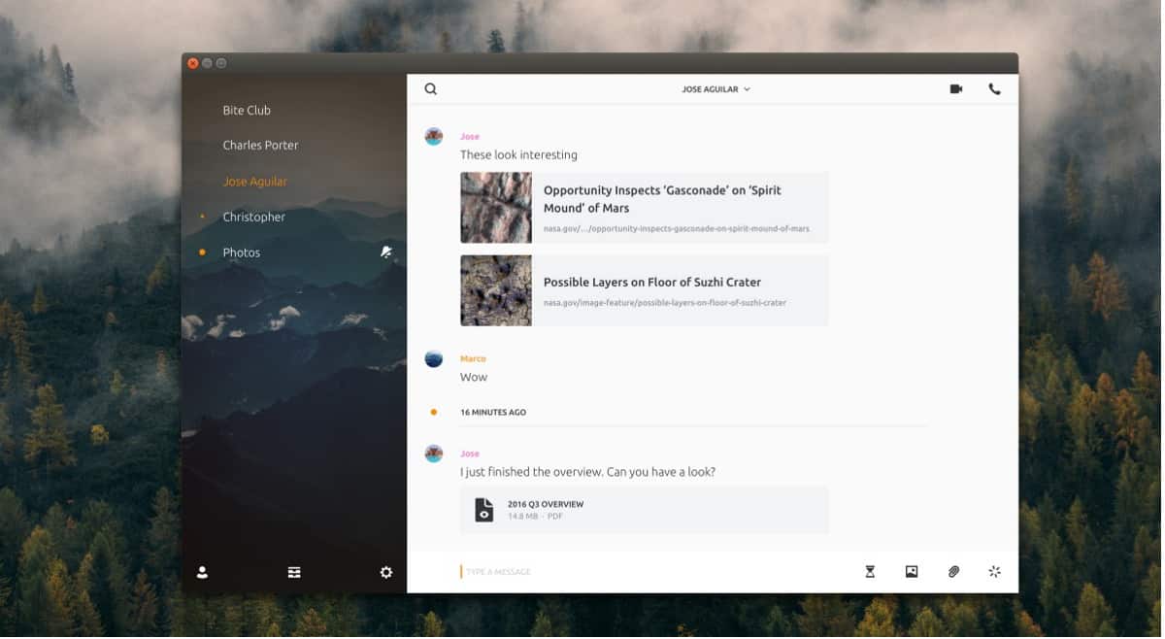Screen dimensions: 1165x639
Task: Open the Opportunity Inspects 'Gasconade' link title
Action: tap(662, 199)
